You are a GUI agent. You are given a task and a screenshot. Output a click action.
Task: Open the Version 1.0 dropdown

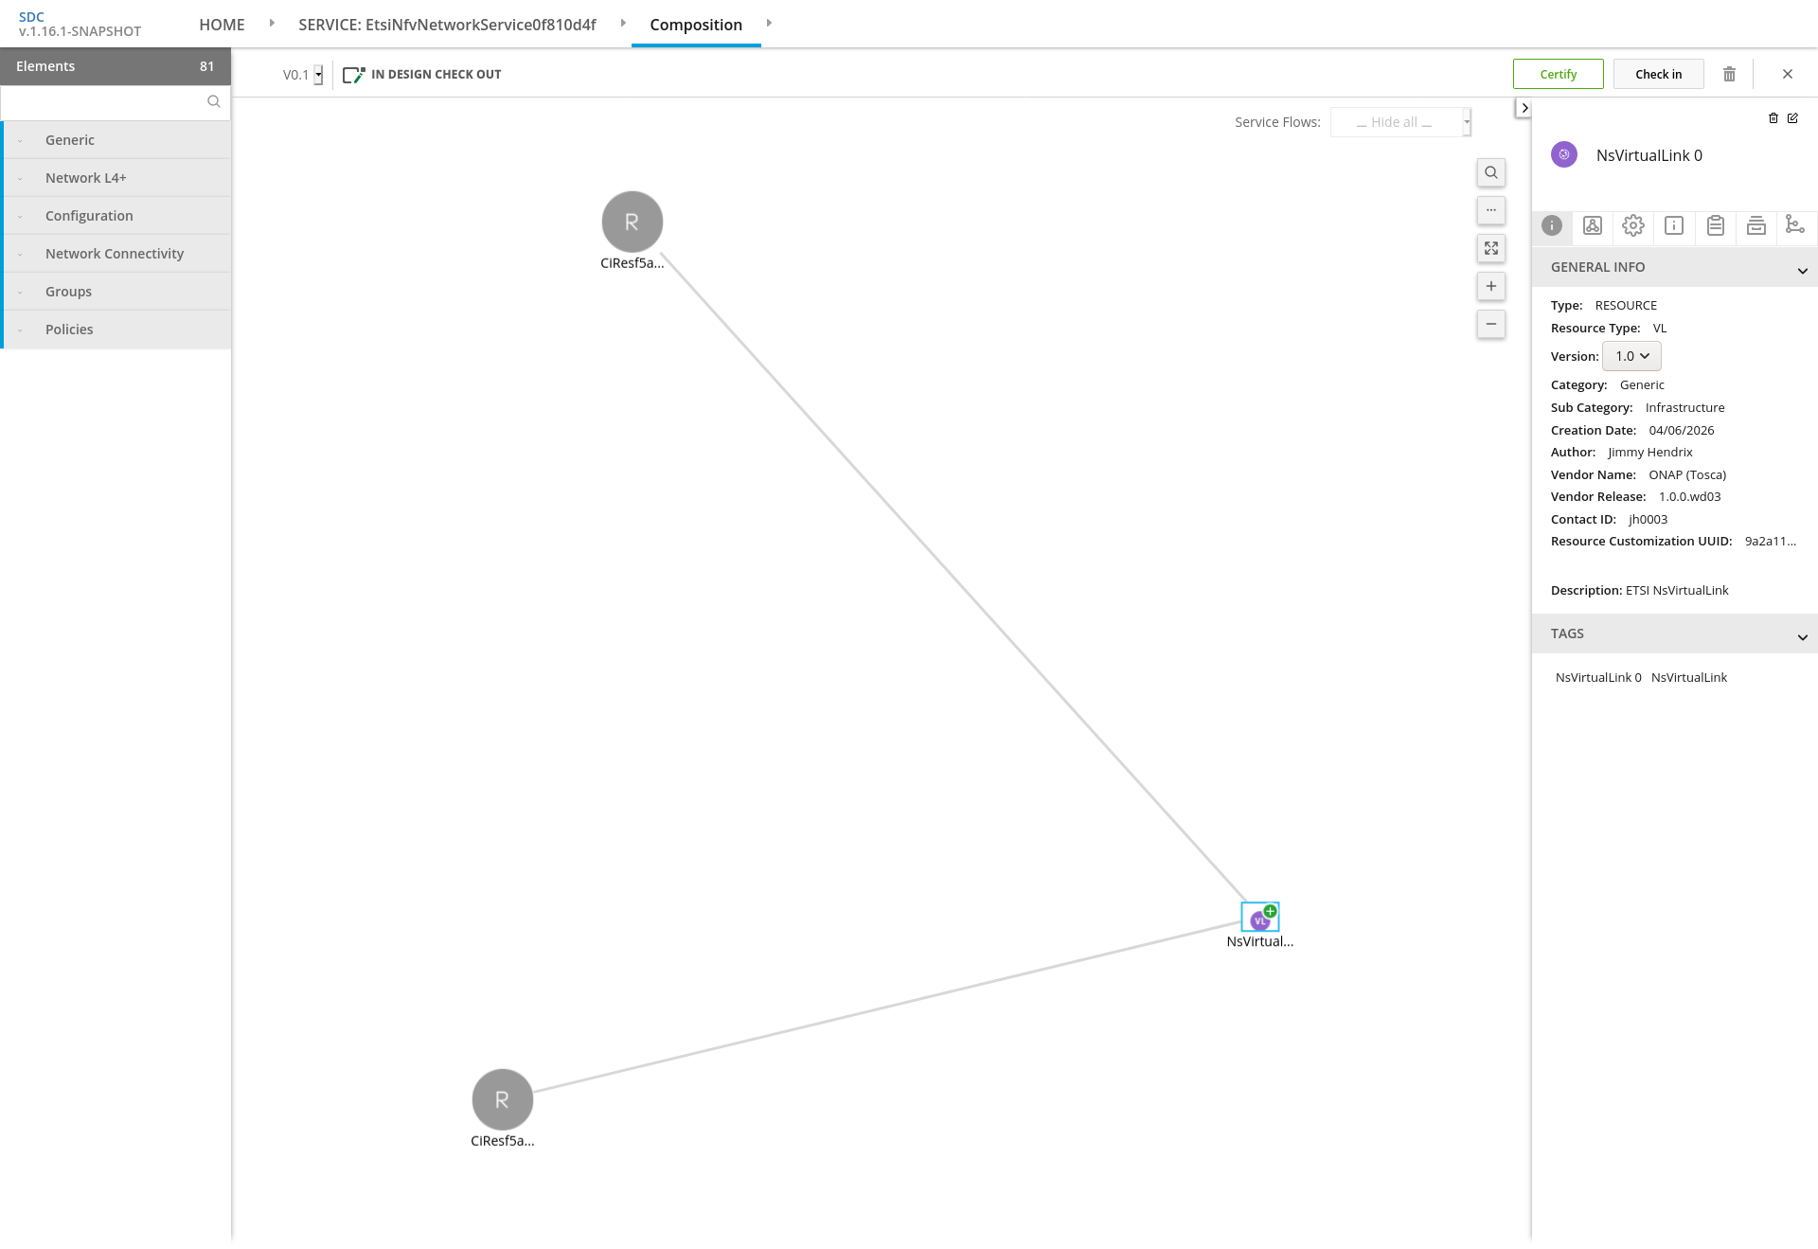pos(1631,356)
